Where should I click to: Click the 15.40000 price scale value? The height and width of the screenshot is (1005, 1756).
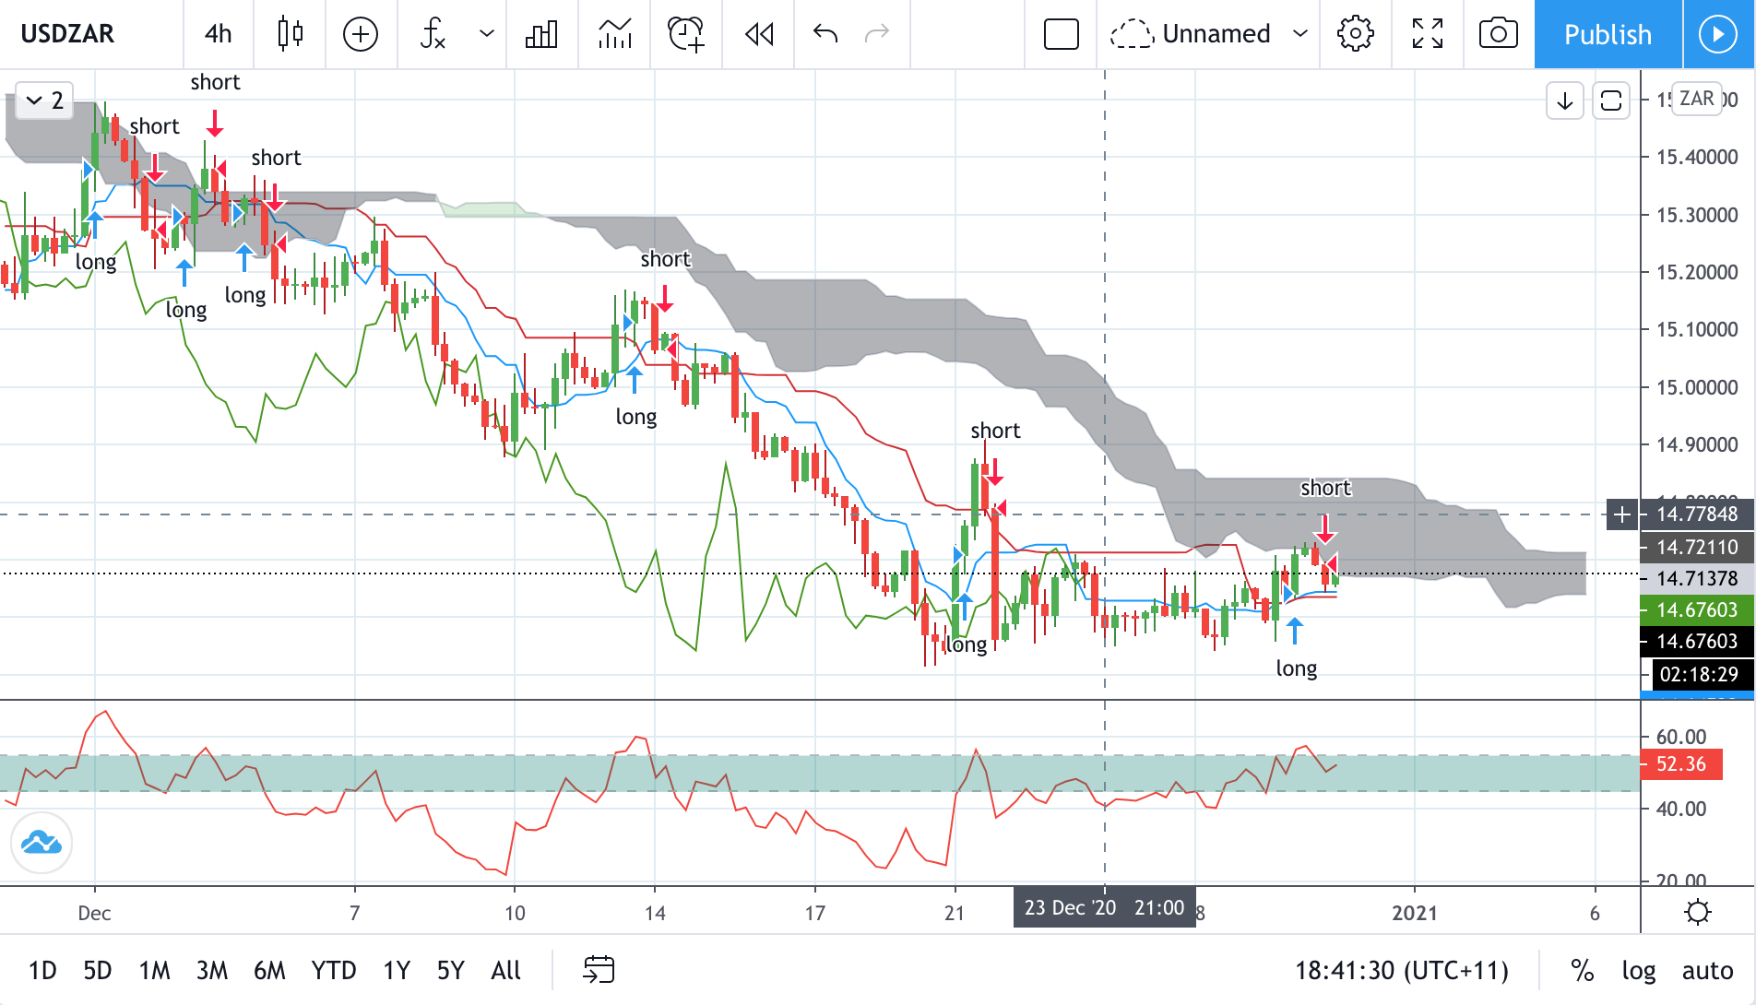click(x=1697, y=157)
